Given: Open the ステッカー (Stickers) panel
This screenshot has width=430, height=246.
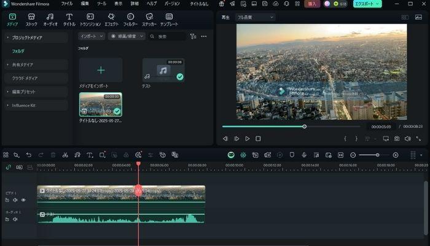Looking at the screenshot, I should 149,19.
